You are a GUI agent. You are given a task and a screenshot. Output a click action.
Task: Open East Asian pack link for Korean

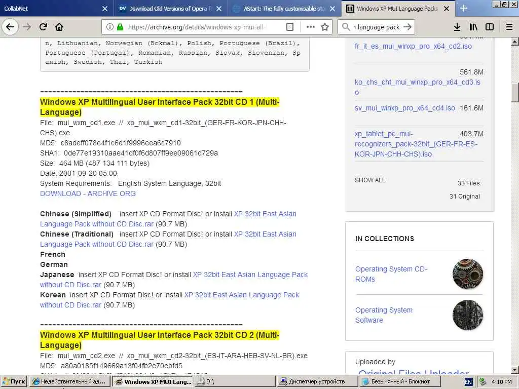(x=169, y=300)
